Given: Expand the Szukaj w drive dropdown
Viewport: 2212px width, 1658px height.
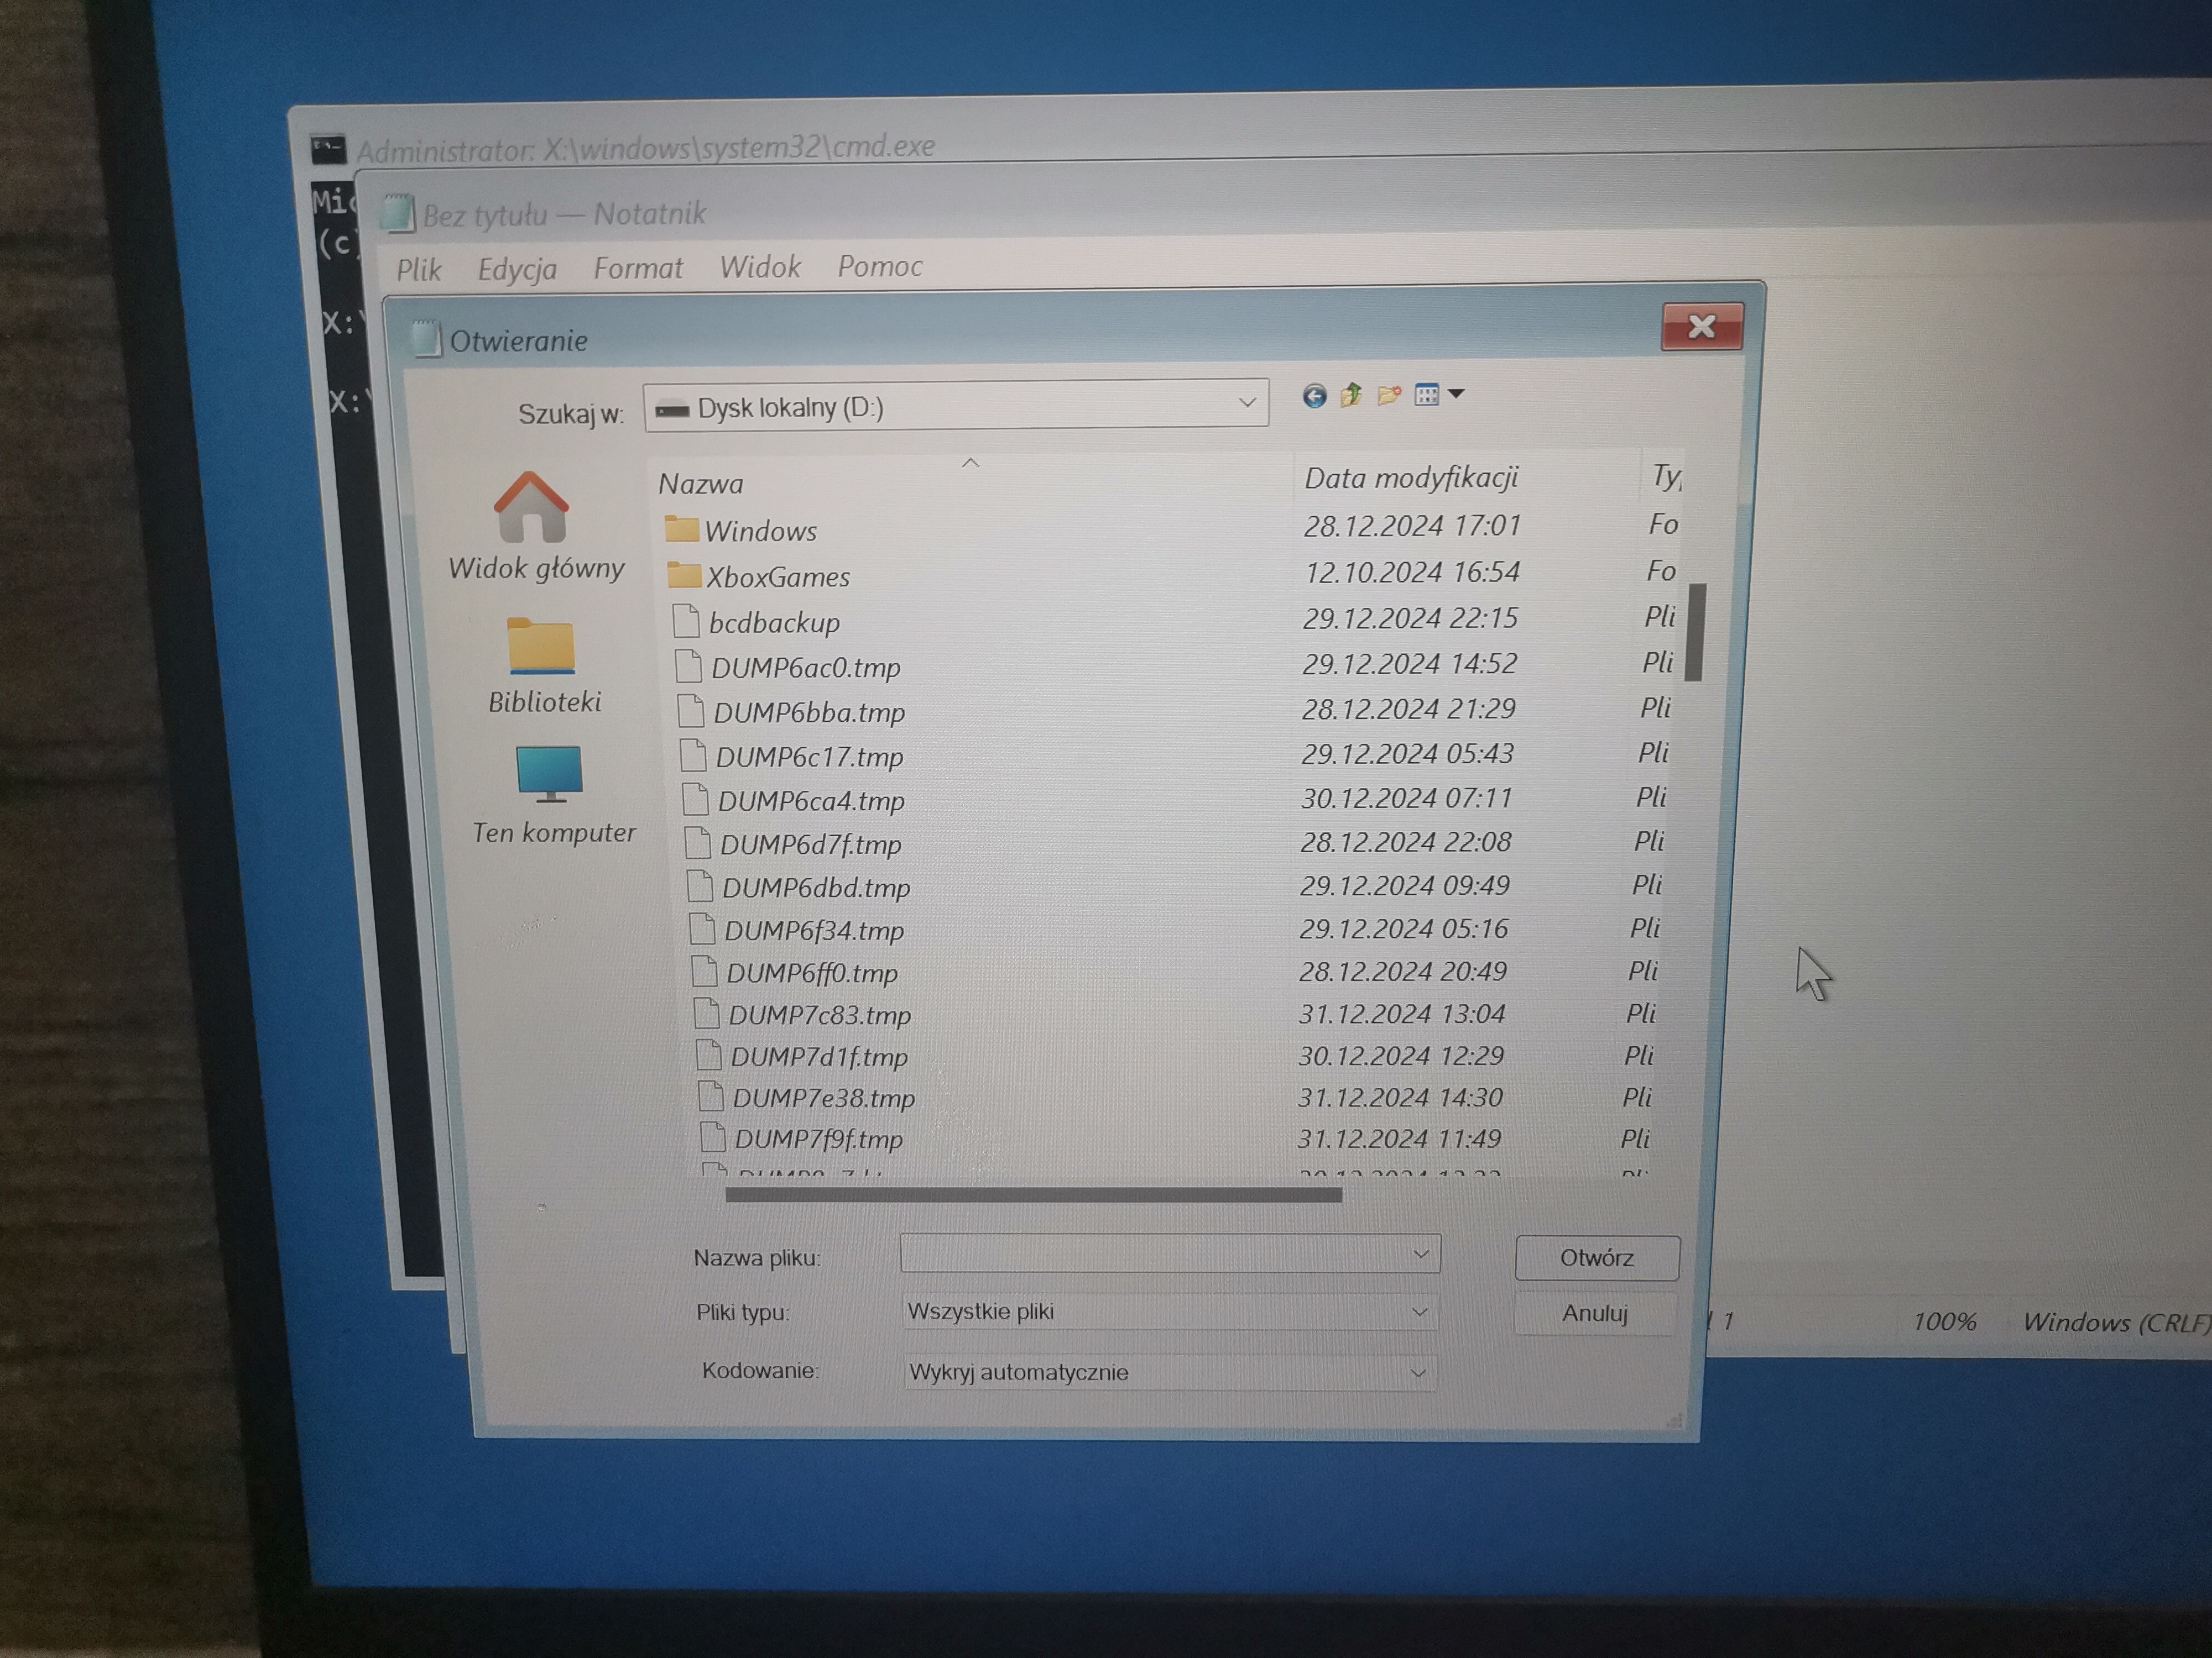Looking at the screenshot, I should click(1246, 403).
